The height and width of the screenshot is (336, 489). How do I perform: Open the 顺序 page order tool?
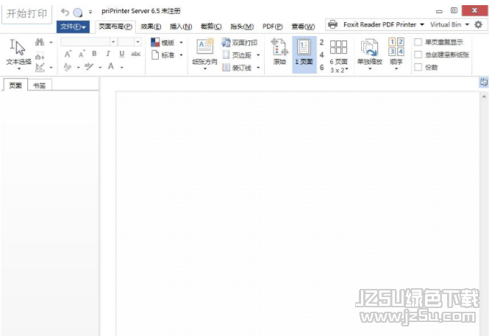click(x=396, y=54)
